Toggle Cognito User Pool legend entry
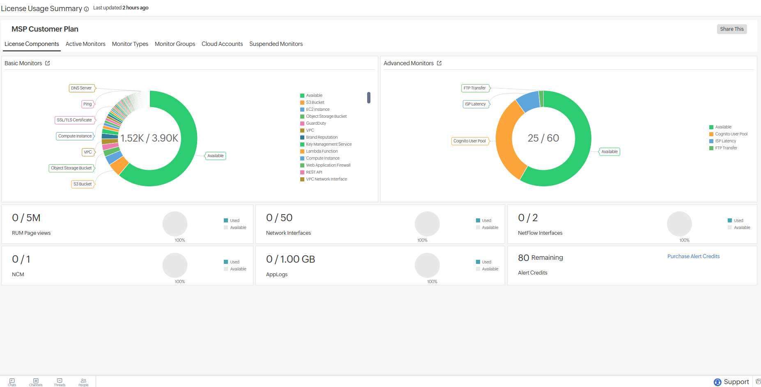This screenshot has width=761, height=387. pos(731,134)
